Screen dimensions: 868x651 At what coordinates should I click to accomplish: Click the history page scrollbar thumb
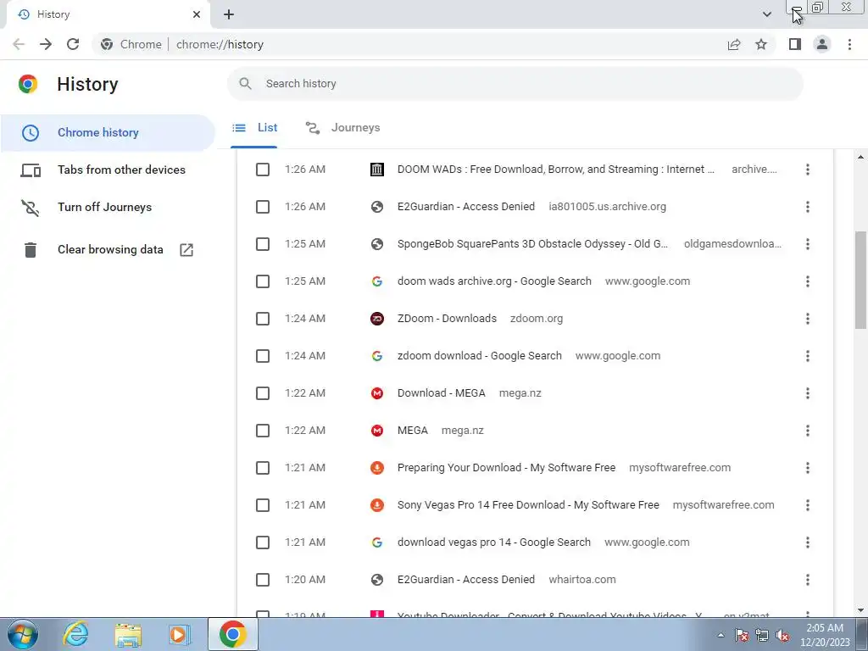[860, 280]
